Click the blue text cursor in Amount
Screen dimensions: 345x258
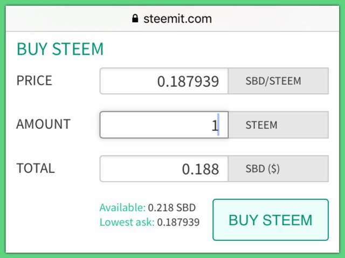pyautogui.click(x=218, y=124)
